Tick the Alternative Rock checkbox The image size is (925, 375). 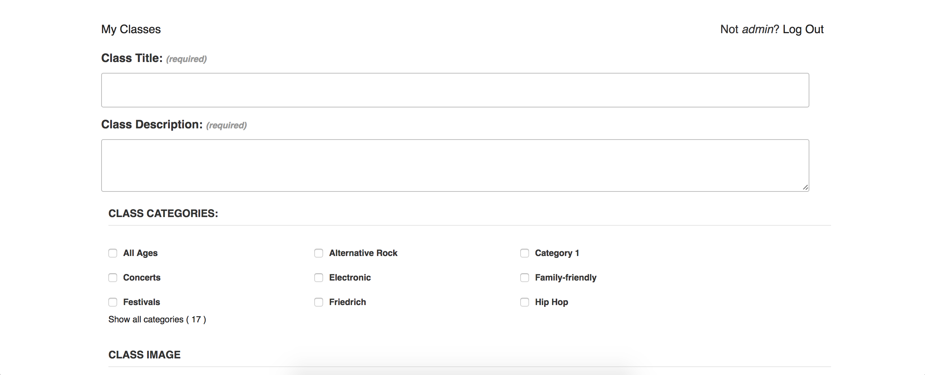(319, 253)
